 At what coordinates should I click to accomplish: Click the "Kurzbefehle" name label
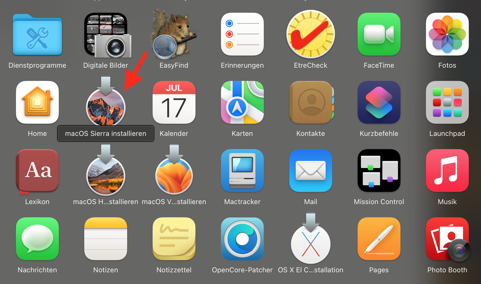point(379,133)
